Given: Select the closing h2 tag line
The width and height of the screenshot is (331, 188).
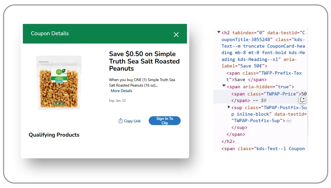Looking at the screenshot, I should [x=228, y=142].
